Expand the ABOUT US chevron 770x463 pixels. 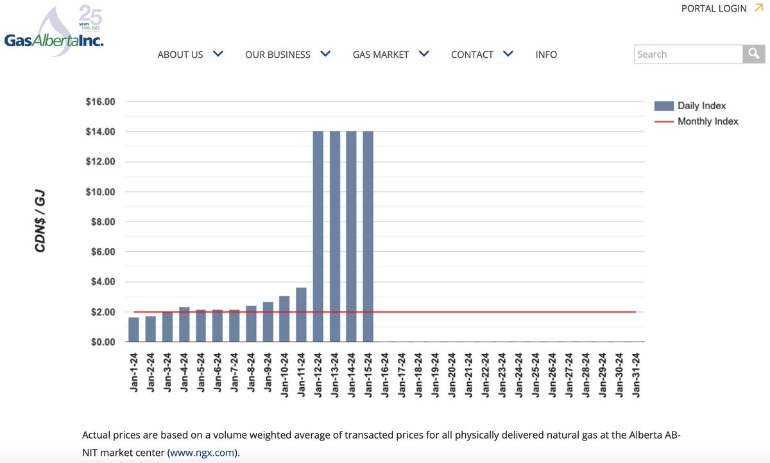pyautogui.click(x=218, y=54)
